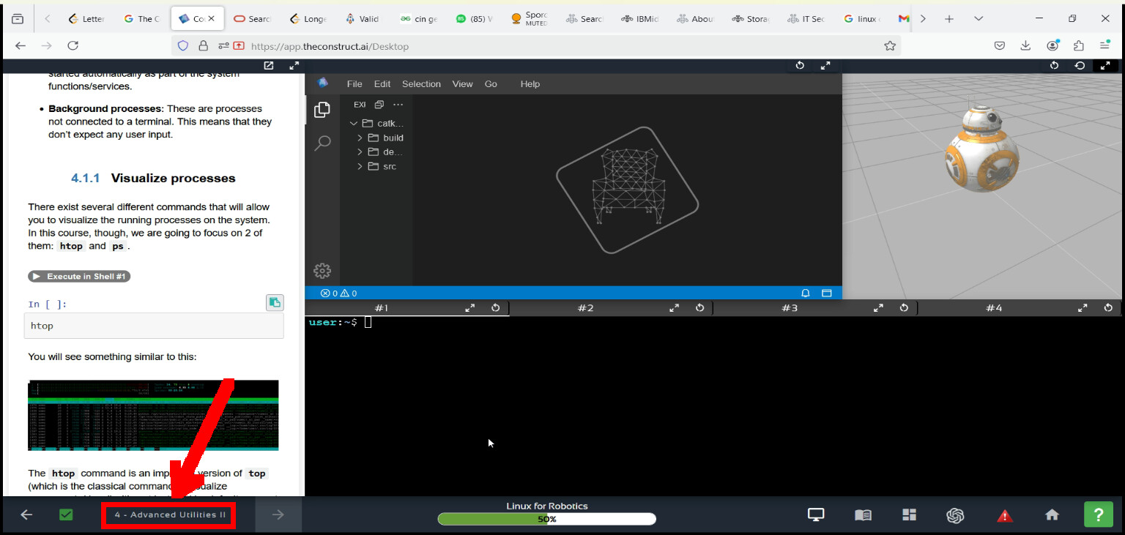The width and height of the screenshot is (1125, 535).
Task: Open the red warning report icon
Action: [1005, 515]
